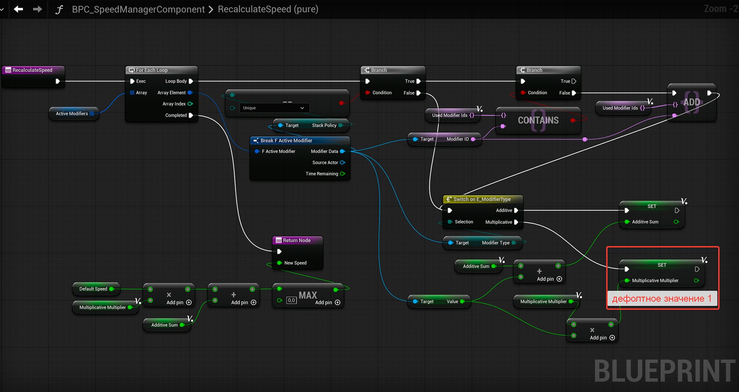Select the CONTAINS set node
This screenshot has height=392, width=739.
[x=538, y=120]
